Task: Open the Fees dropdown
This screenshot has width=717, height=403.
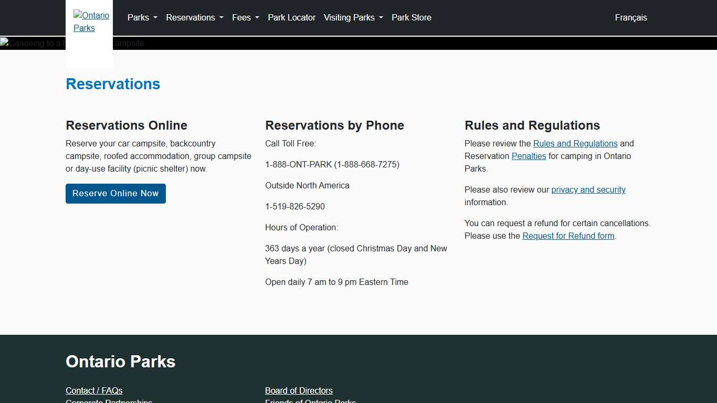Action: click(x=244, y=17)
